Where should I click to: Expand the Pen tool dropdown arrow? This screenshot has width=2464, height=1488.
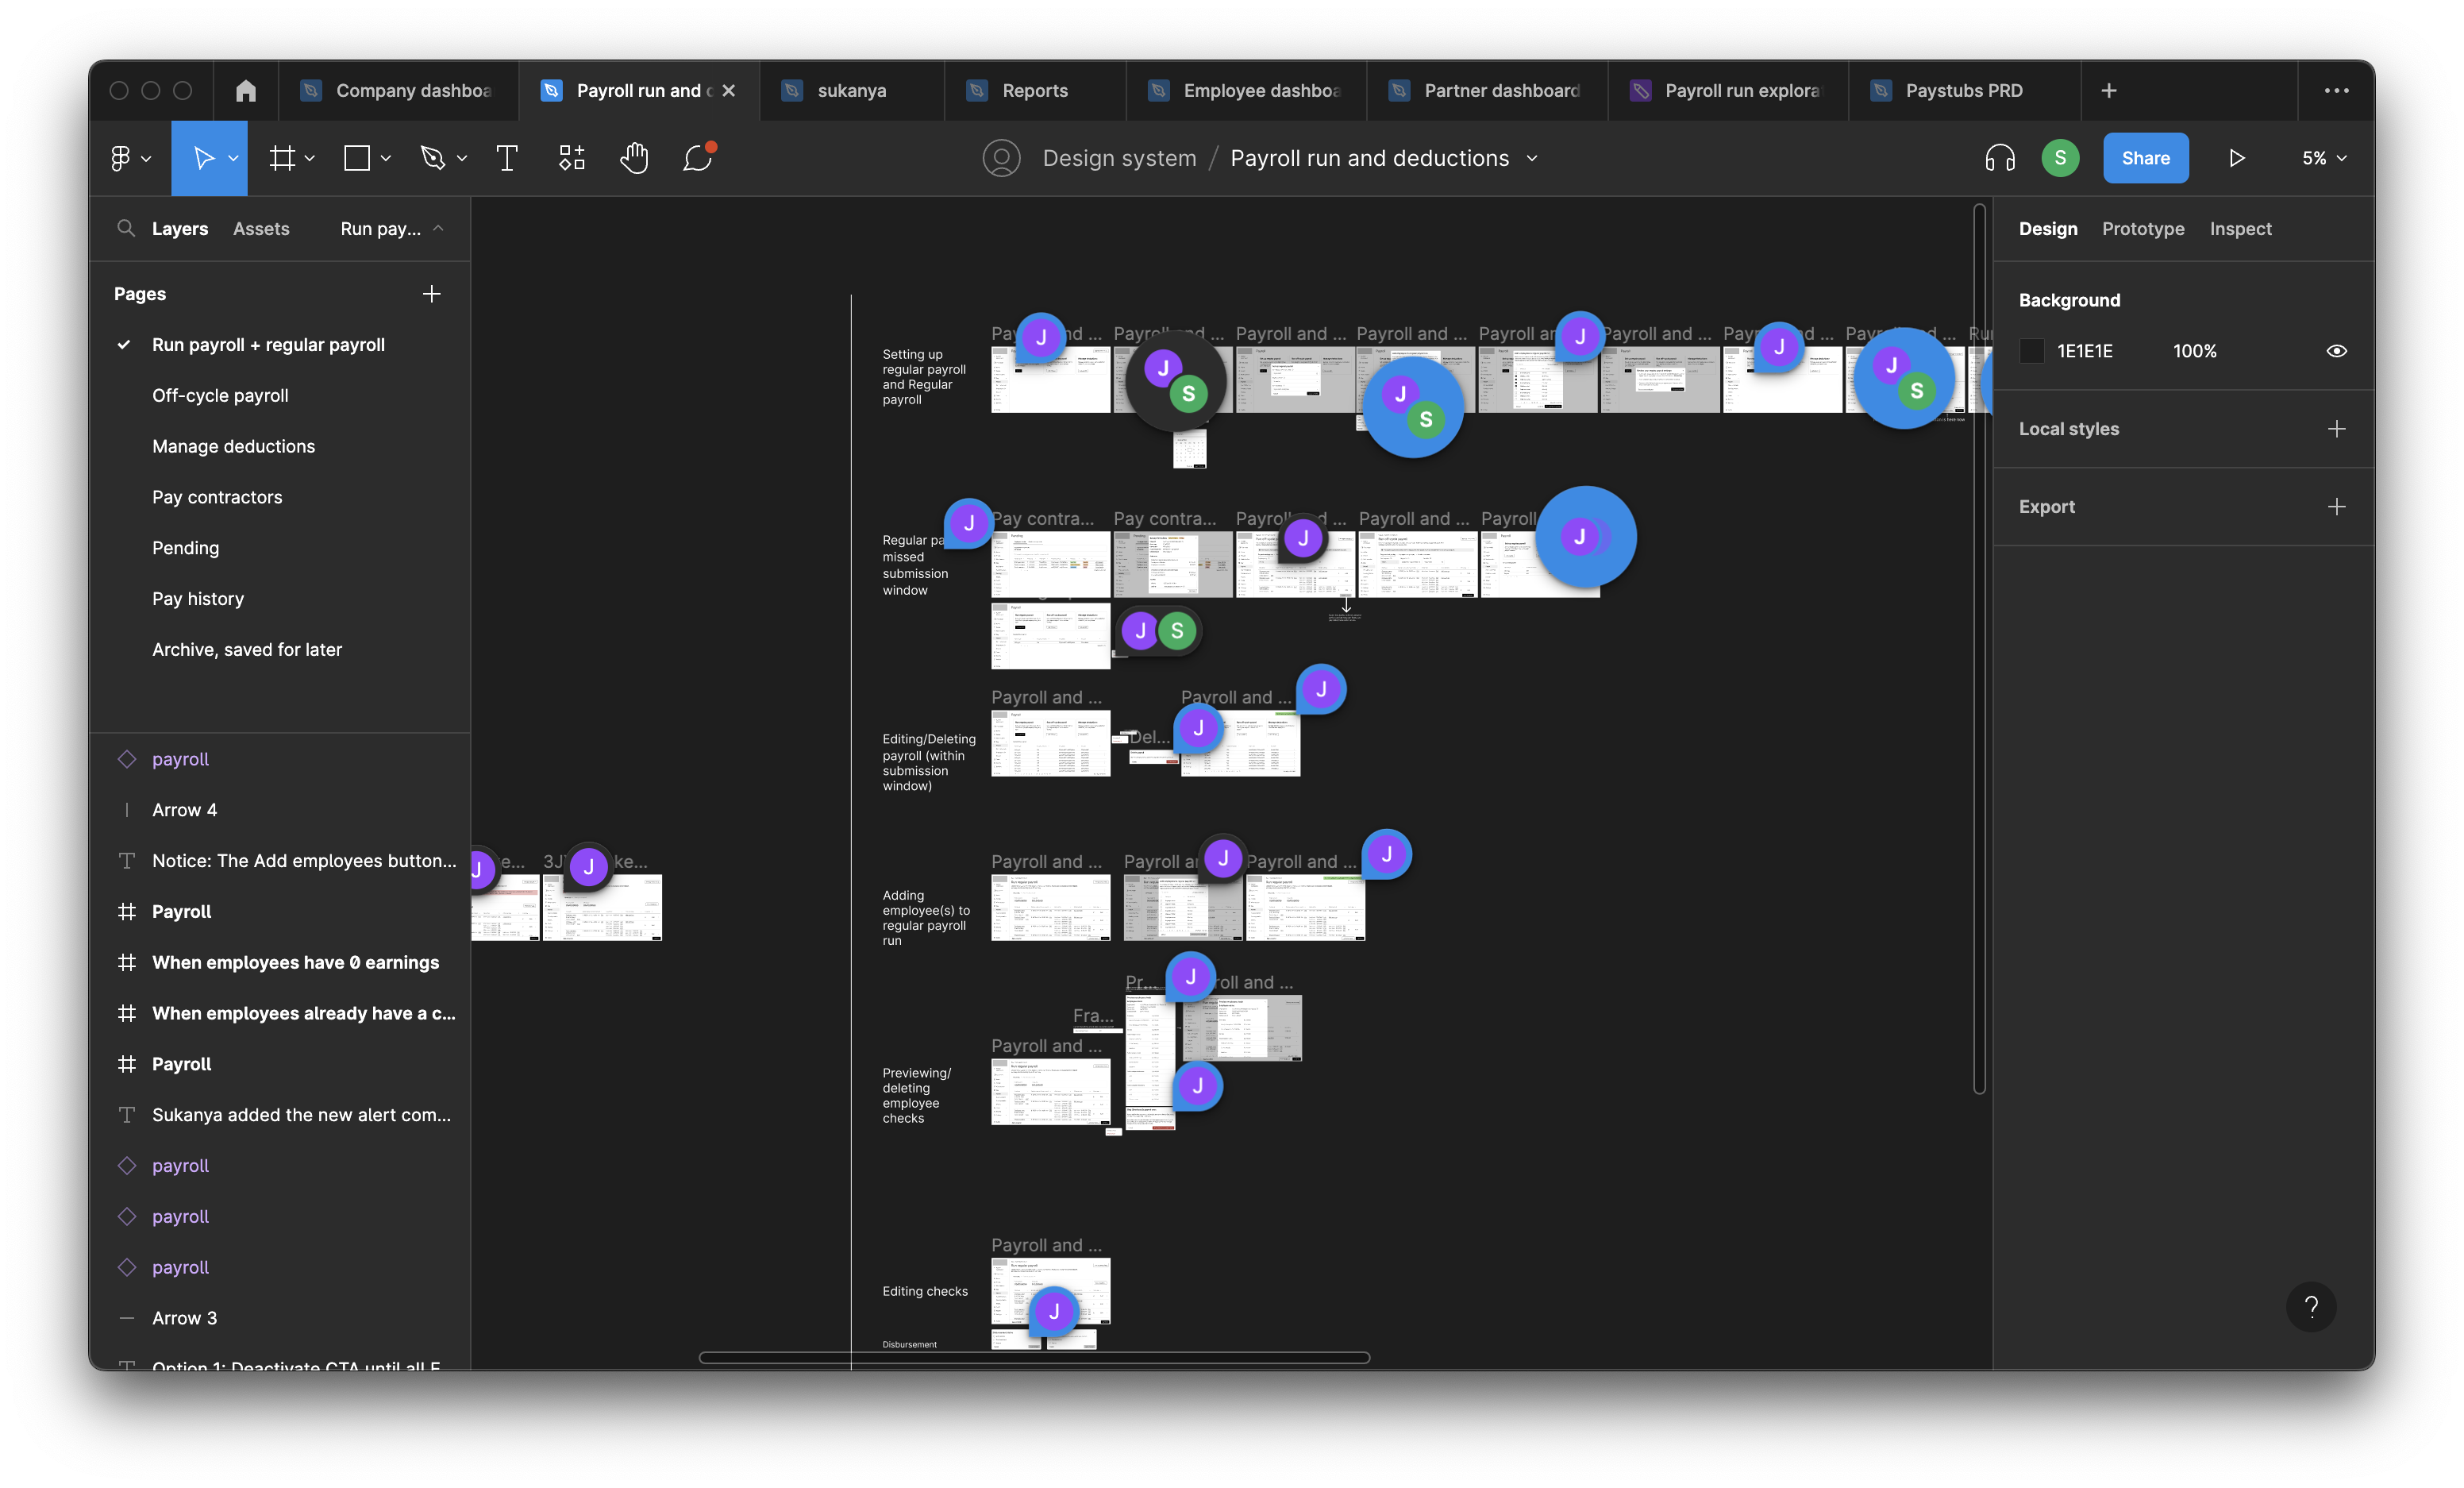tap(461, 158)
